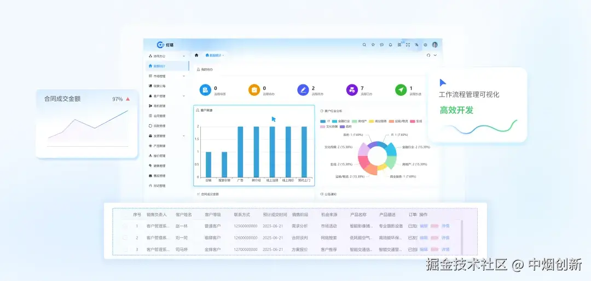Open the settings gear icon in header

425,44
